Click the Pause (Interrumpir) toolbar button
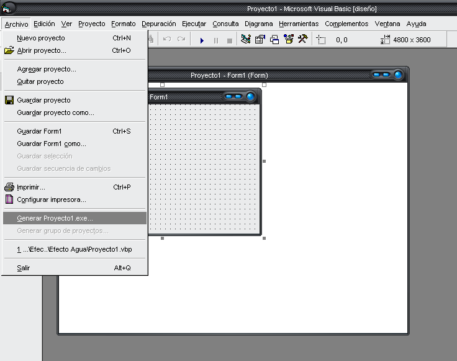 [x=215, y=40]
